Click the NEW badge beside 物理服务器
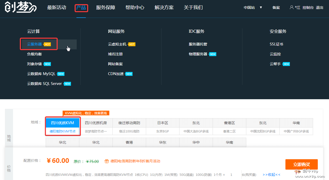 point(213,54)
